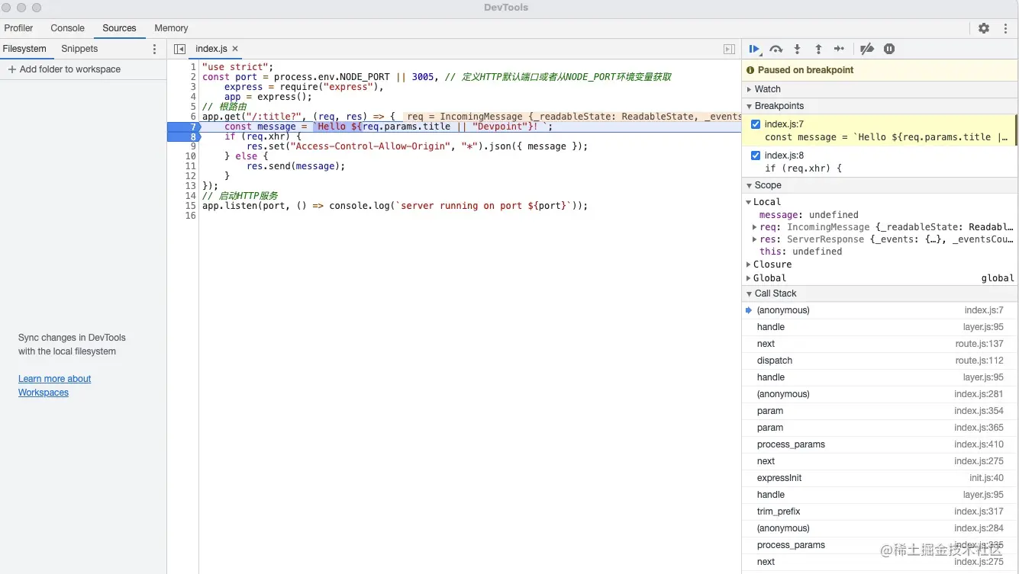Click Add folder to workspace
Screen dimensions: 1019x574
coord(64,69)
